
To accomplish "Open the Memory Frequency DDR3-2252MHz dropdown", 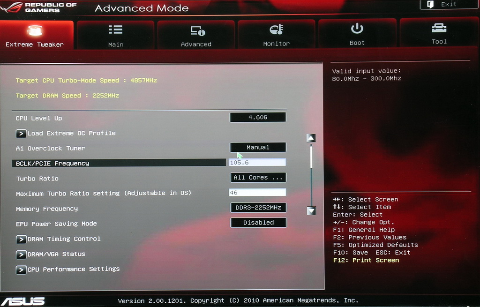I will point(258,208).
